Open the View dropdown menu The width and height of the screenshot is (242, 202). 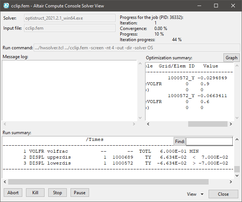196,194
